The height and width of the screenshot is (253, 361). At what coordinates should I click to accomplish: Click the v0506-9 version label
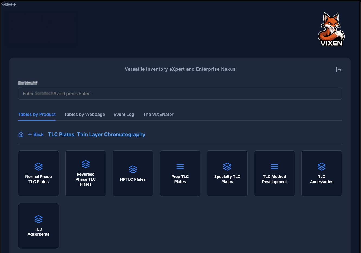point(9,5)
